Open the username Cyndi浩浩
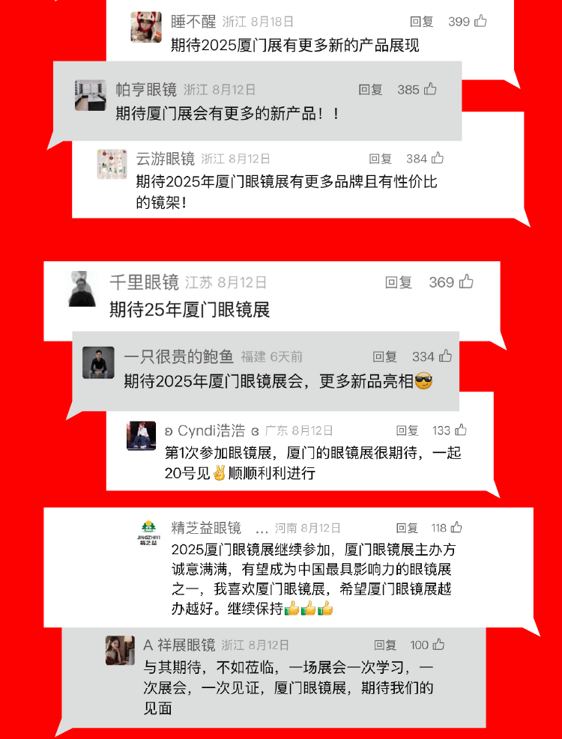Viewport: 562px width, 739px height. point(211,431)
